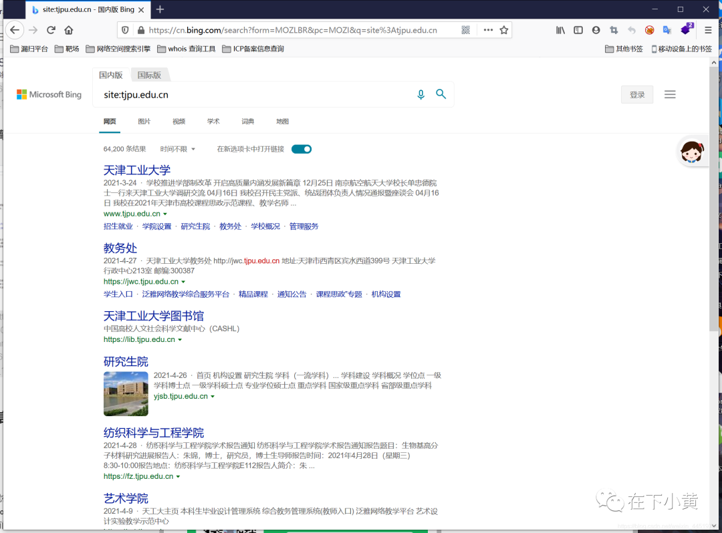This screenshot has width=722, height=533.
Task: Open the 教务处 result title
Action: [x=120, y=248]
